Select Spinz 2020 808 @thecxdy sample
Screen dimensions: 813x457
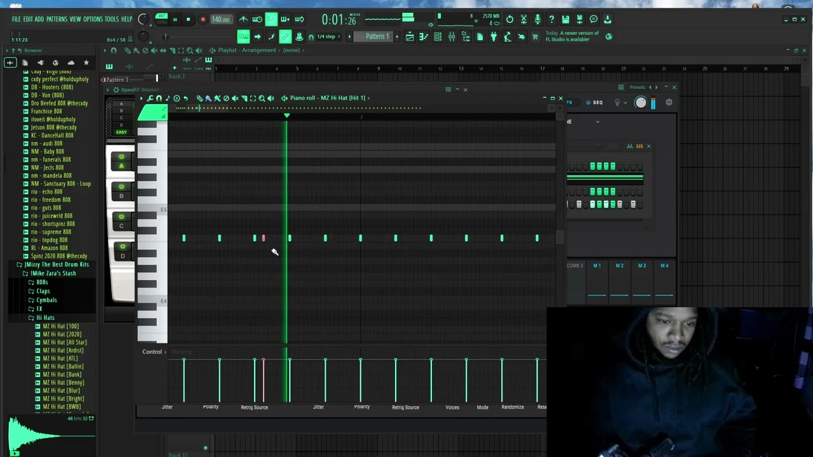point(58,256)
